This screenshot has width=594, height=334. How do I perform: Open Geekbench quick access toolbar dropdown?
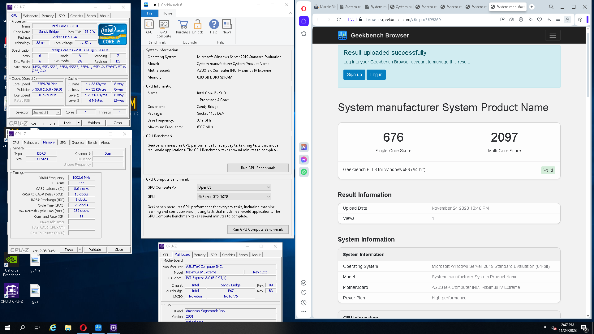[155, 5]
